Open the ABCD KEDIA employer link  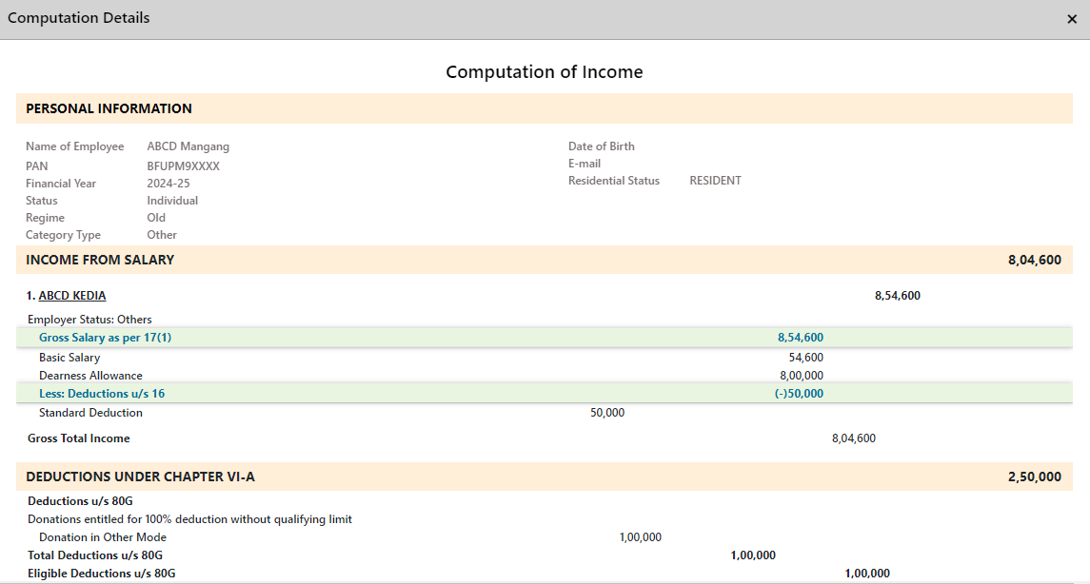click(x=72, y=296)
